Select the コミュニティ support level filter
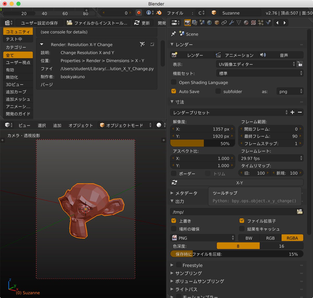This screenshot has width=313, height=298. (18, 32)
